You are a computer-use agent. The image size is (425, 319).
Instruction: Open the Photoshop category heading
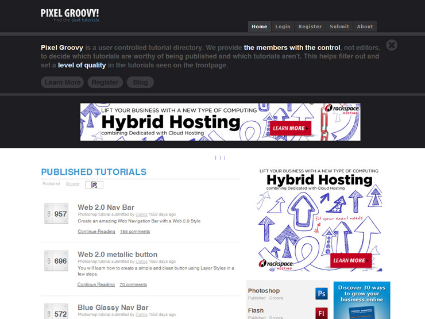(264, 290)
